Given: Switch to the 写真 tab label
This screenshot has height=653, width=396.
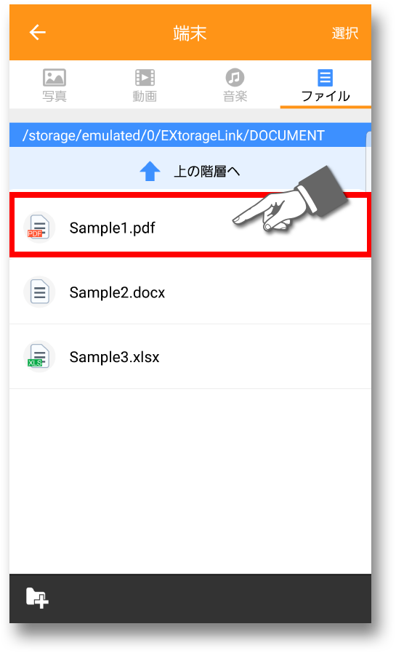Looking at the screenshot, I should 54,96.
